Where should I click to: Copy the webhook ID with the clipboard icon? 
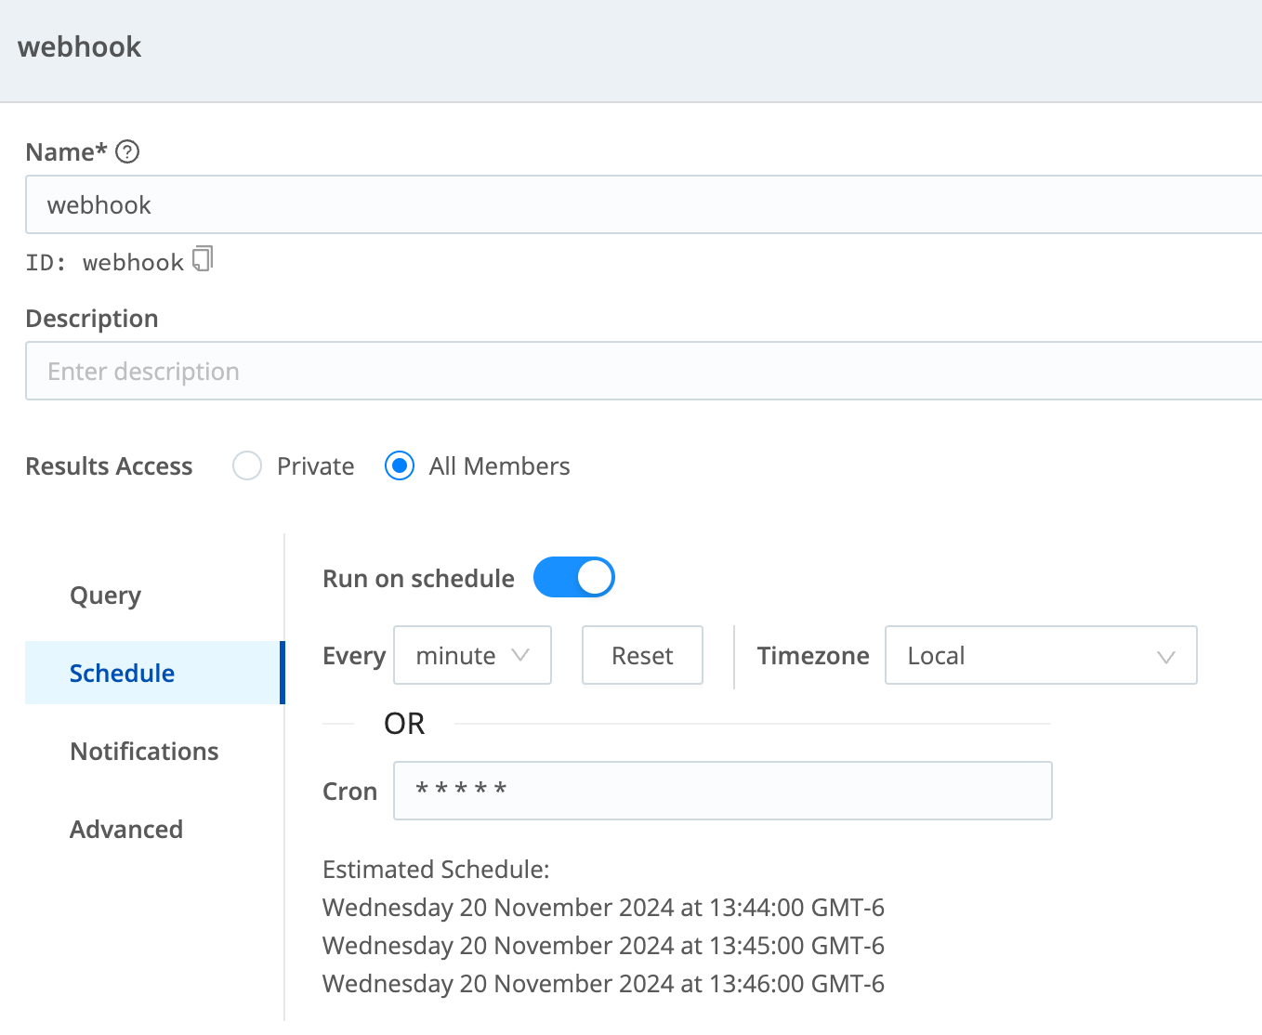pyautogui.click(x=203, y=259)
